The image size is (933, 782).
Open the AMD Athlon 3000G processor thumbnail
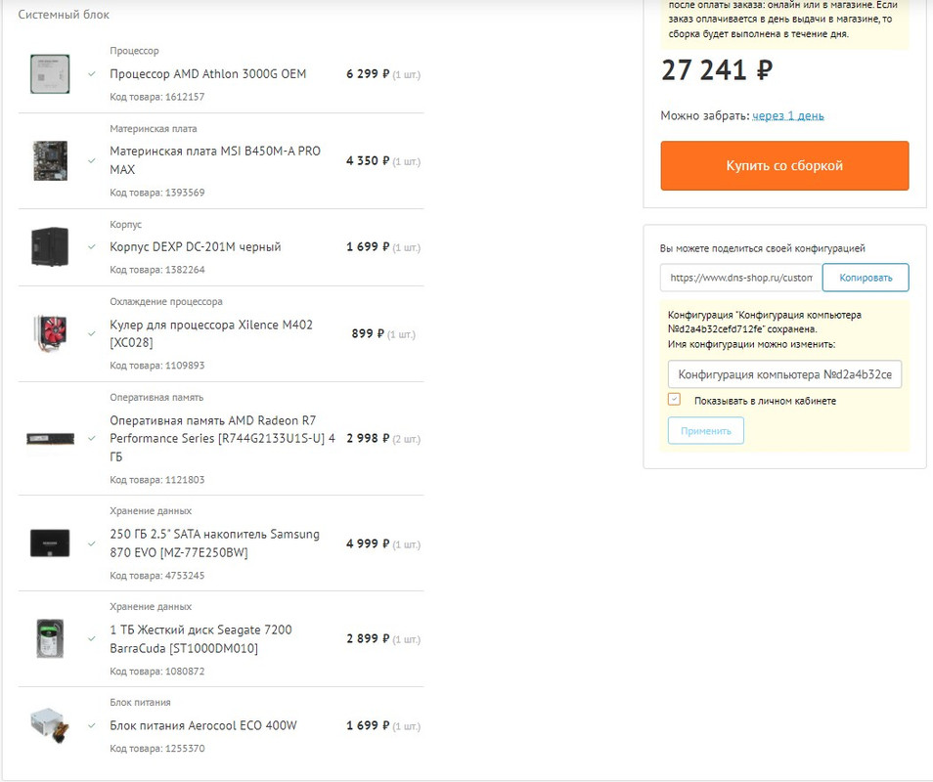(x=50, y=73)
